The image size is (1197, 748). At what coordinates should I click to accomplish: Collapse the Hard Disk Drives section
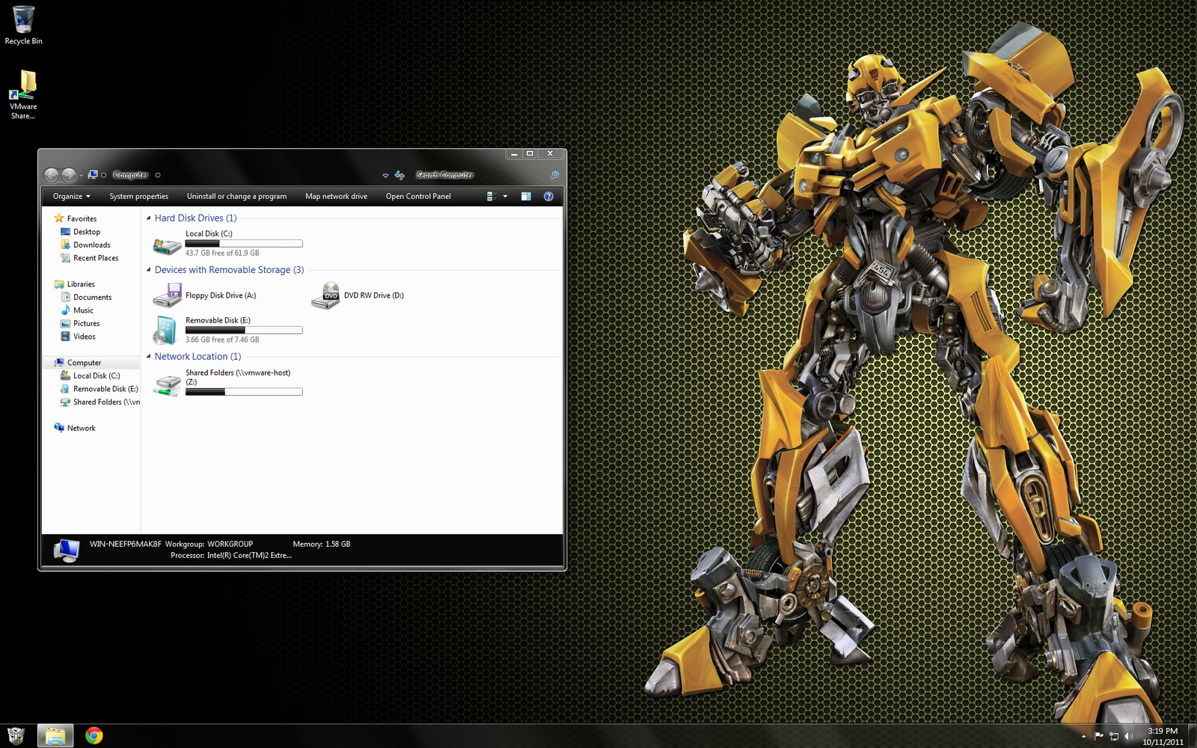(x=147, y=218)
